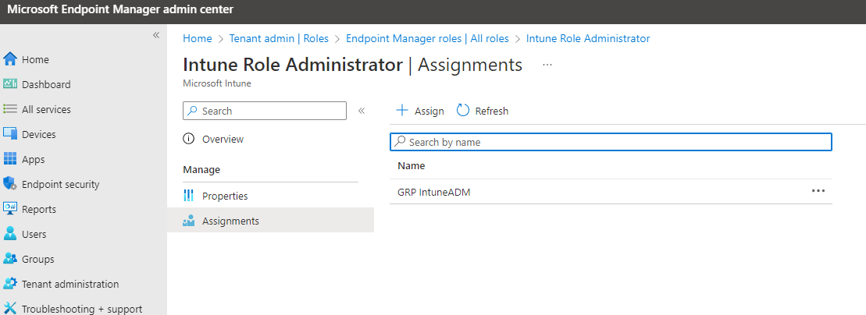Open more options ellipsis beside page title
Viewport: 866px width, 315px height.
click(547, 65)
